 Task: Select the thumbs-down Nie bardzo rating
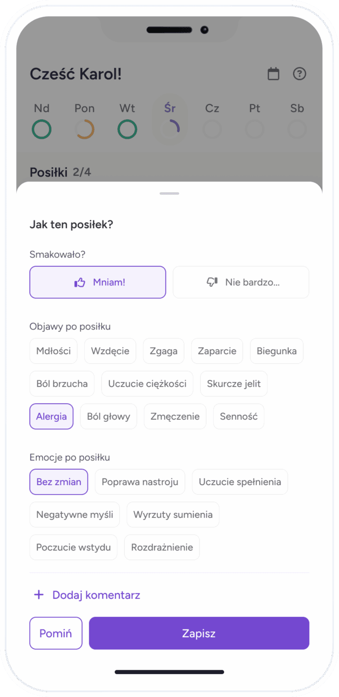241,282
